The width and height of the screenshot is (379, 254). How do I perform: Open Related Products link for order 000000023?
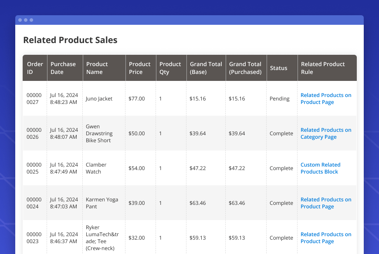pyautogui.click(x=325, y=238)
